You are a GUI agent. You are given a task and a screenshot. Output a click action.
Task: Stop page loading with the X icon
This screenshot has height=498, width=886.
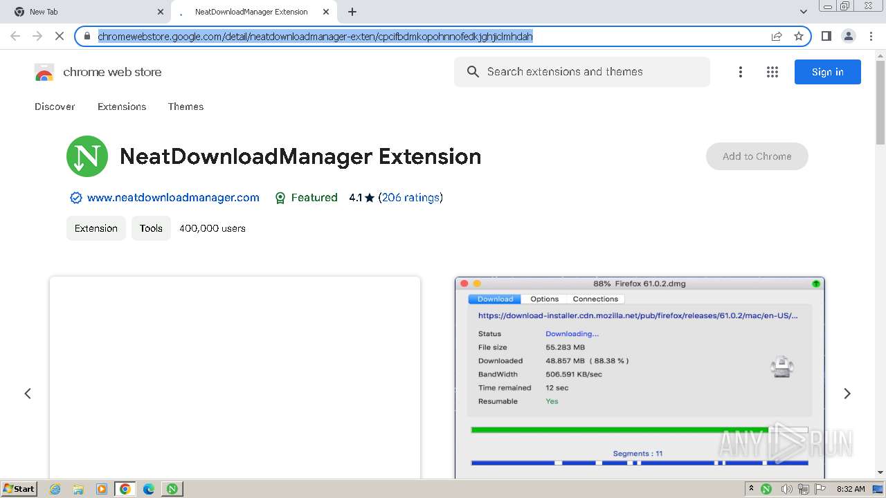coord(60,36)
